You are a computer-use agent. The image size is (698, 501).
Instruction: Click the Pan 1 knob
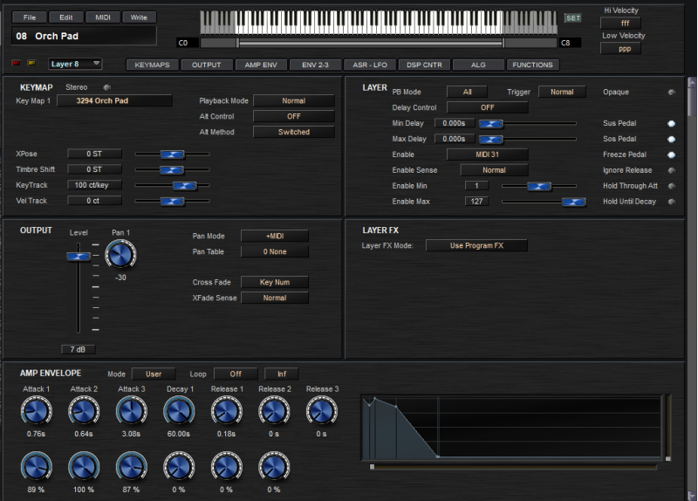point(121,255)
